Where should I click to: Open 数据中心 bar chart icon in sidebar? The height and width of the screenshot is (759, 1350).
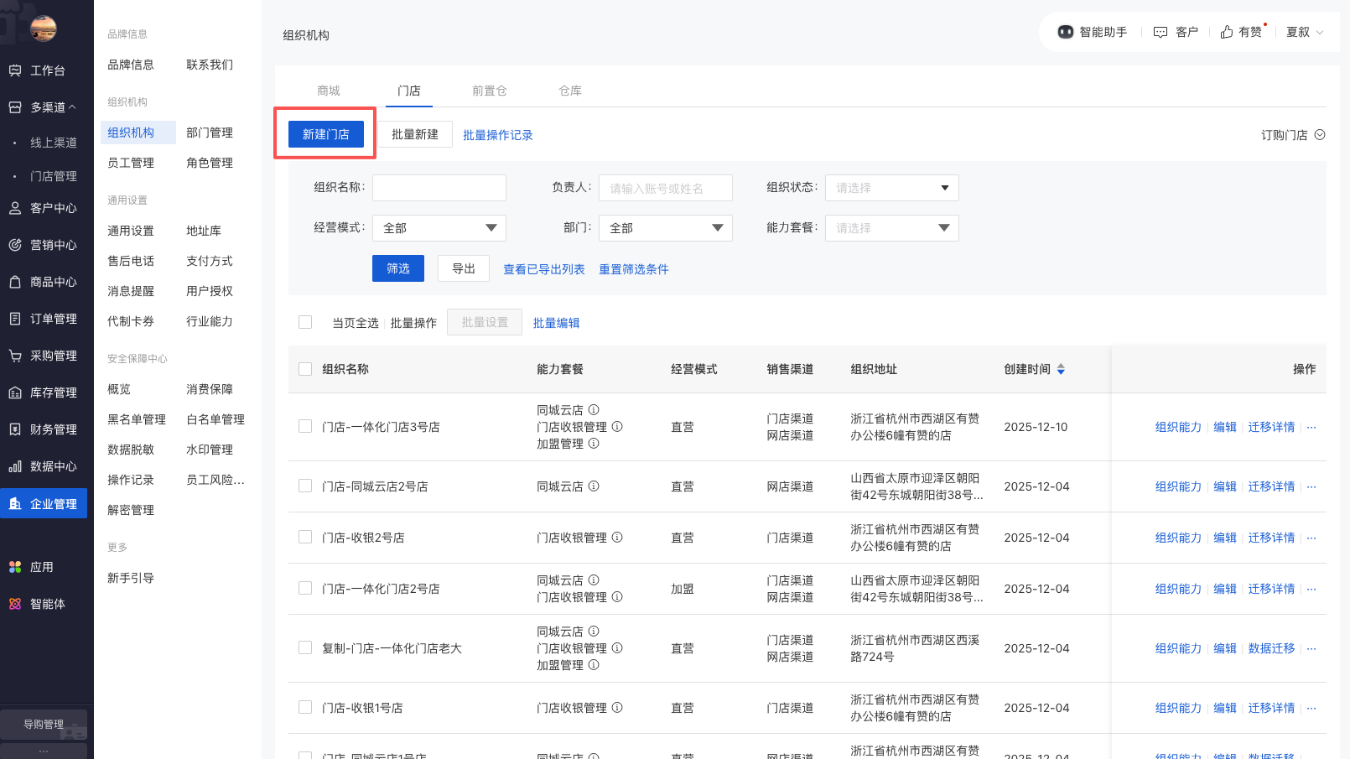pos(15,466)
